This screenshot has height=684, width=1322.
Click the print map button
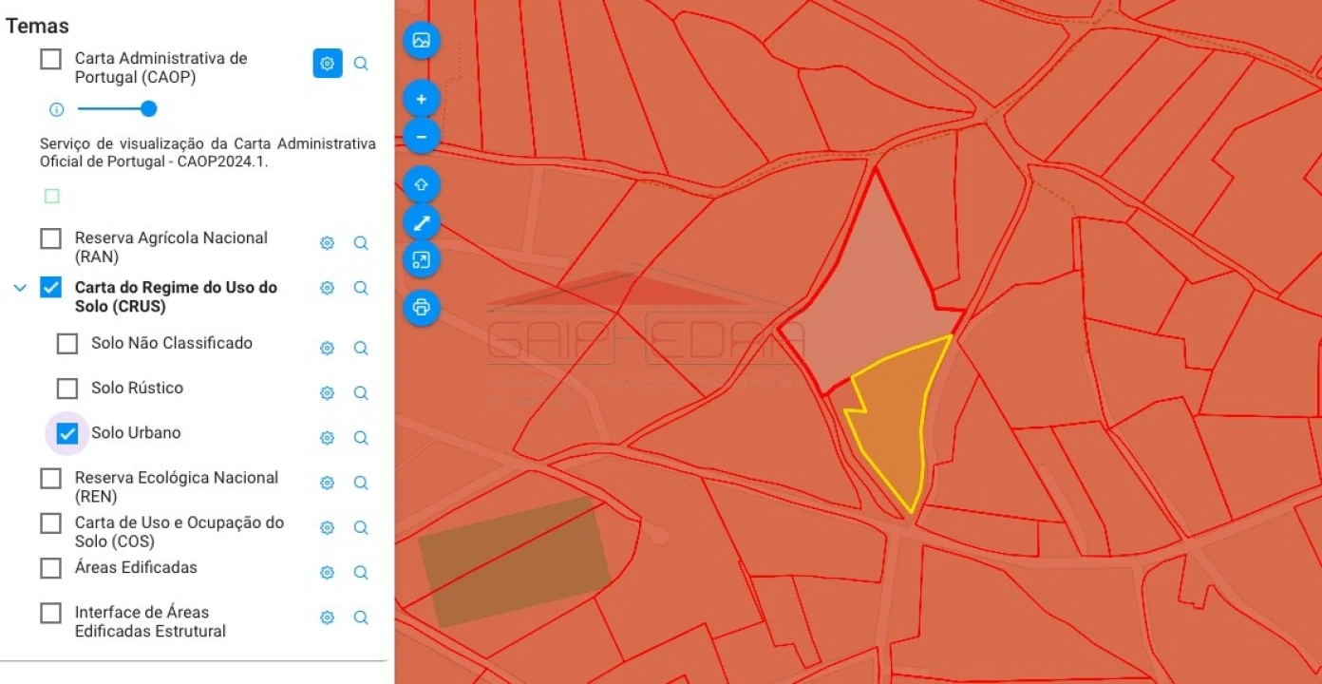click(422, 308)
